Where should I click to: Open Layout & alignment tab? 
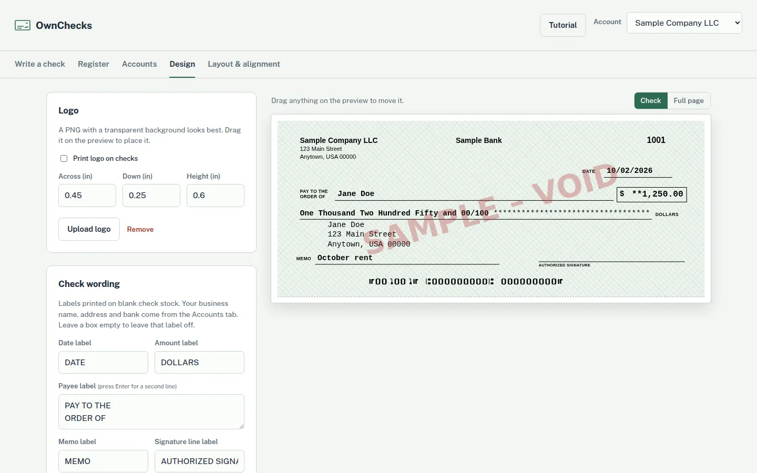click(244, 64)
